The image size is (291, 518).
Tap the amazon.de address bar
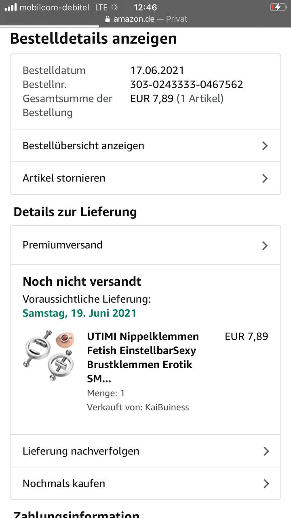(x=145, y=19)
